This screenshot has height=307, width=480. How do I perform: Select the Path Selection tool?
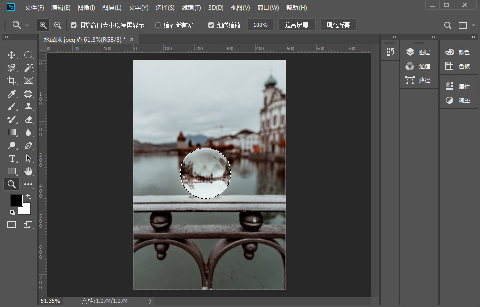28,158
